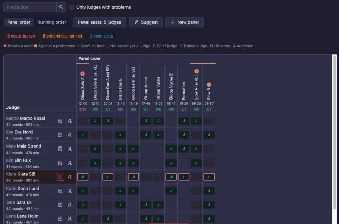Click the 5/6! count under Disco Solo A
The width and height of the screenshot is (339, 224).
click(82, 110)
